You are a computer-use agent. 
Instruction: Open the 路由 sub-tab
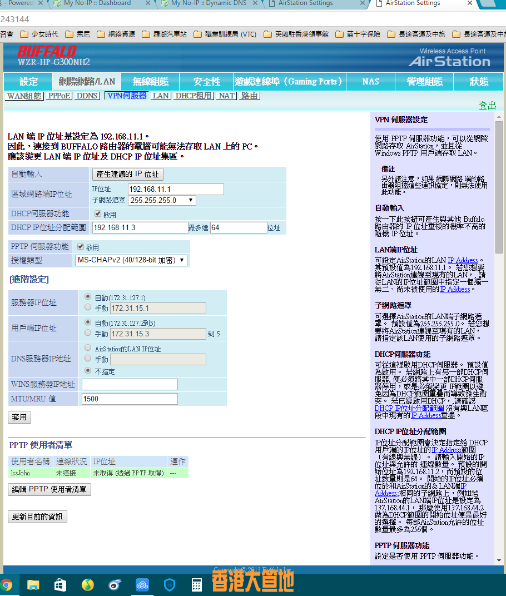[x=250, y=96]
